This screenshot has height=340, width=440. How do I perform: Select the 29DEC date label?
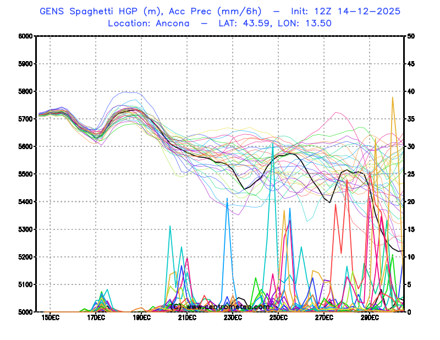click(370, 318)
